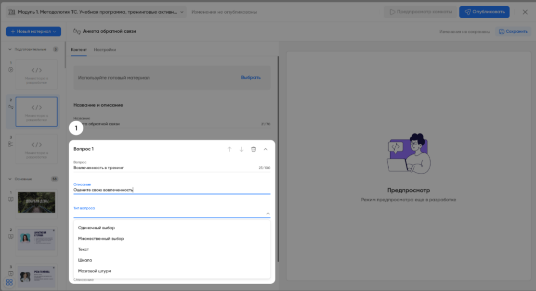Collapse the Подготовительные section
Viewport: 536px width, 291px height.
tap(11, 49)
